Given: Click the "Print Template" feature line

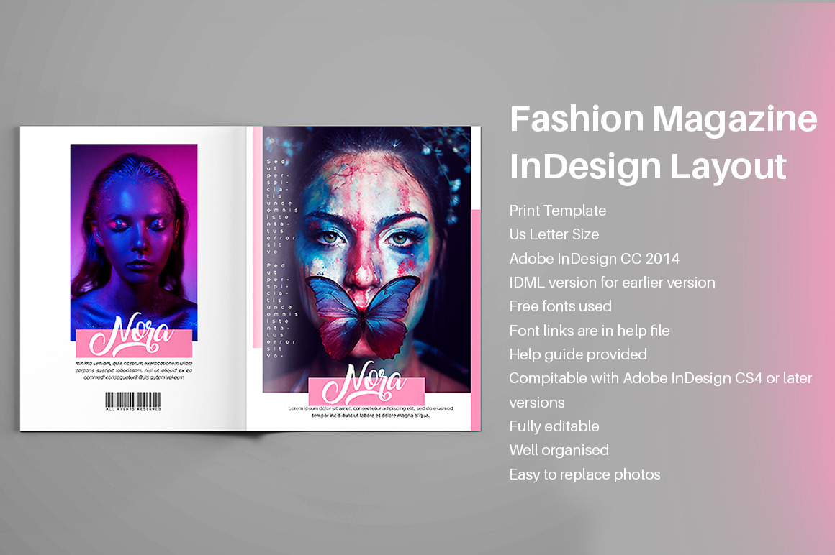Looking at the screenshot, I should coord(558,211).
